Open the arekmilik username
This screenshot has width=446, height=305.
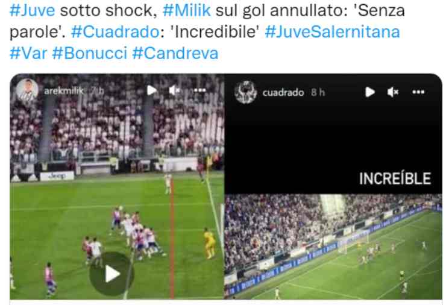pos(64,91)
